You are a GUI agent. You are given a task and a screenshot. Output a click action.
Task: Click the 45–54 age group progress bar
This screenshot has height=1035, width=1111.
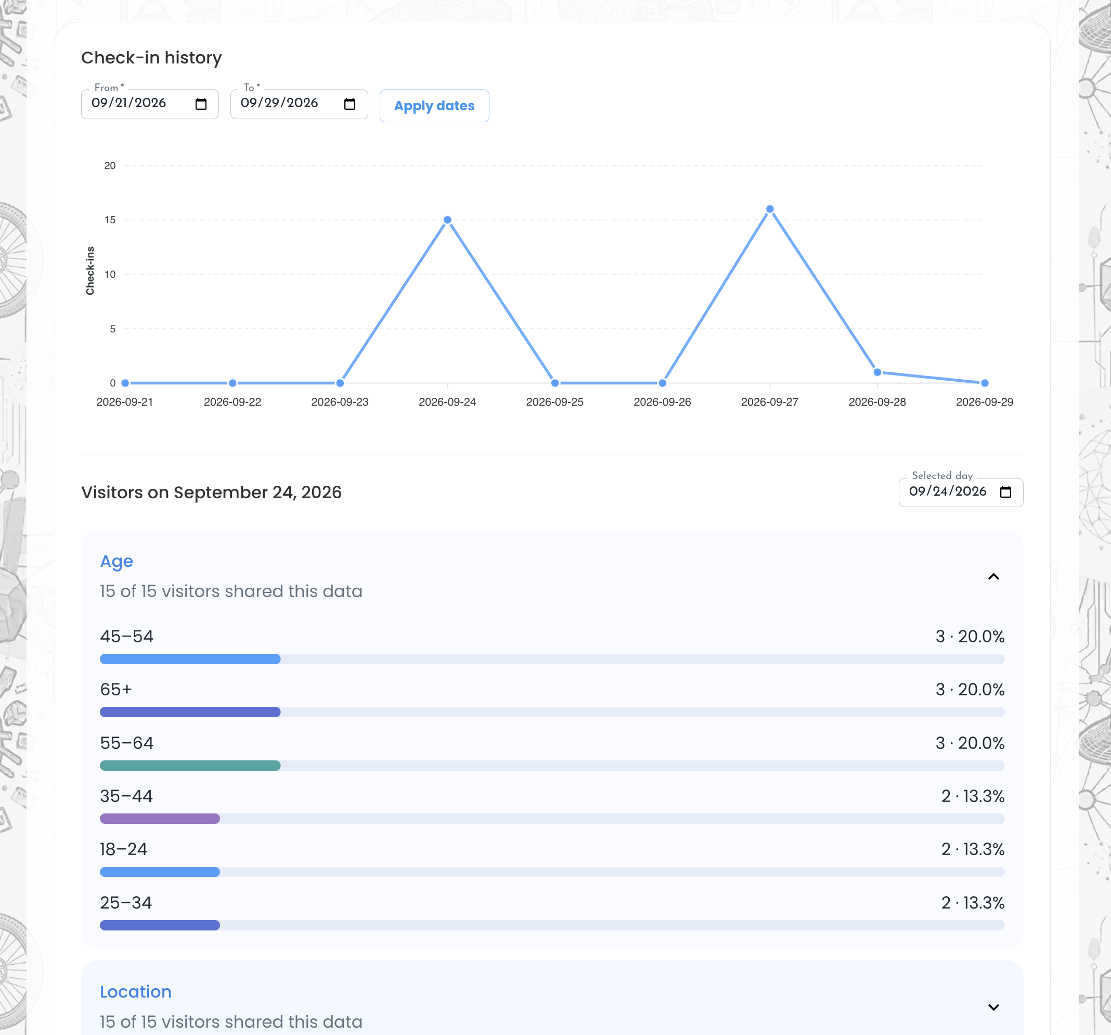(x=552, y=659)
